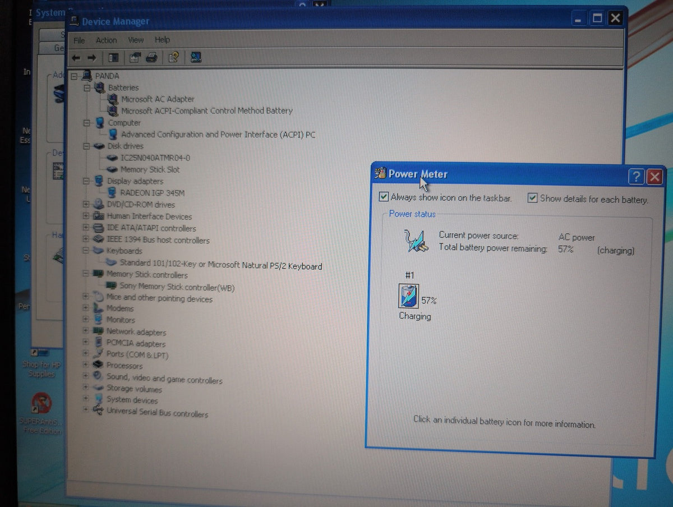The height and width of the screenshot is (507, 673).
Task: Click the ACPI-Compliant Control Method Battery icon
Action: click(113, 110)
